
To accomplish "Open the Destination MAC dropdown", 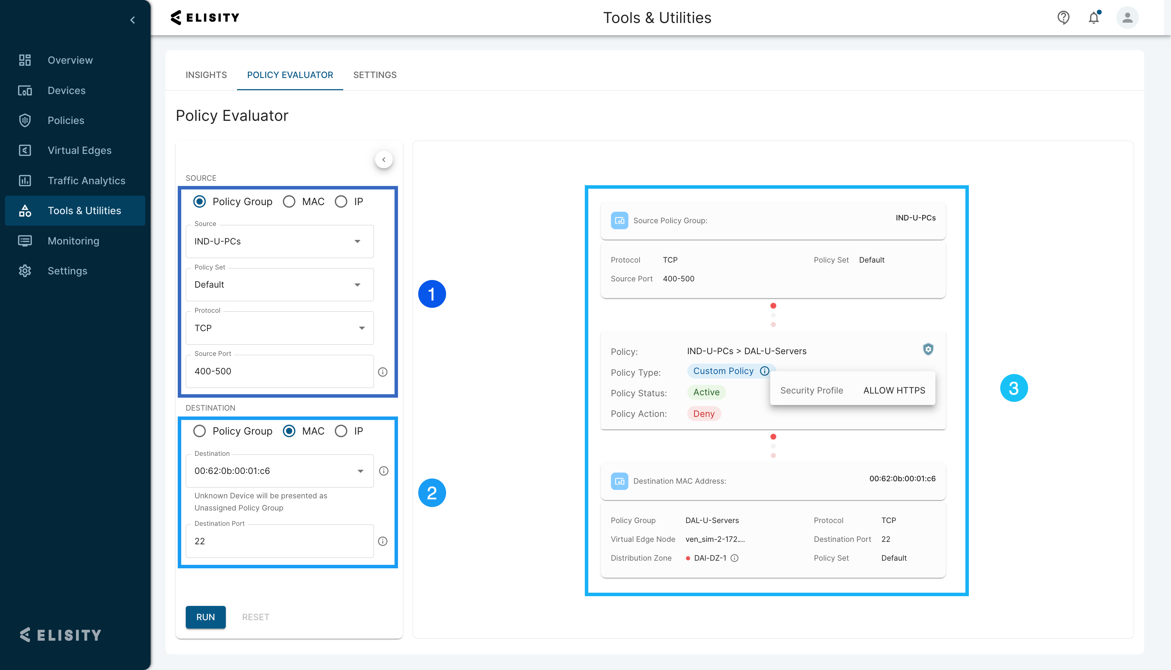I will pos(280,471).
